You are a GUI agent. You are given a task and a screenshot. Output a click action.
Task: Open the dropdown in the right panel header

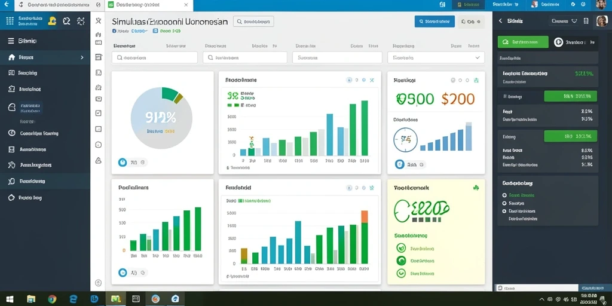click(564, 21)
